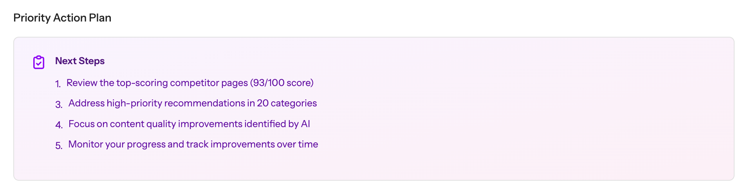Image resolution: width=751 pixels, height=194 pixels.
Task: Click the words content quality improvements
Action: 176,124
